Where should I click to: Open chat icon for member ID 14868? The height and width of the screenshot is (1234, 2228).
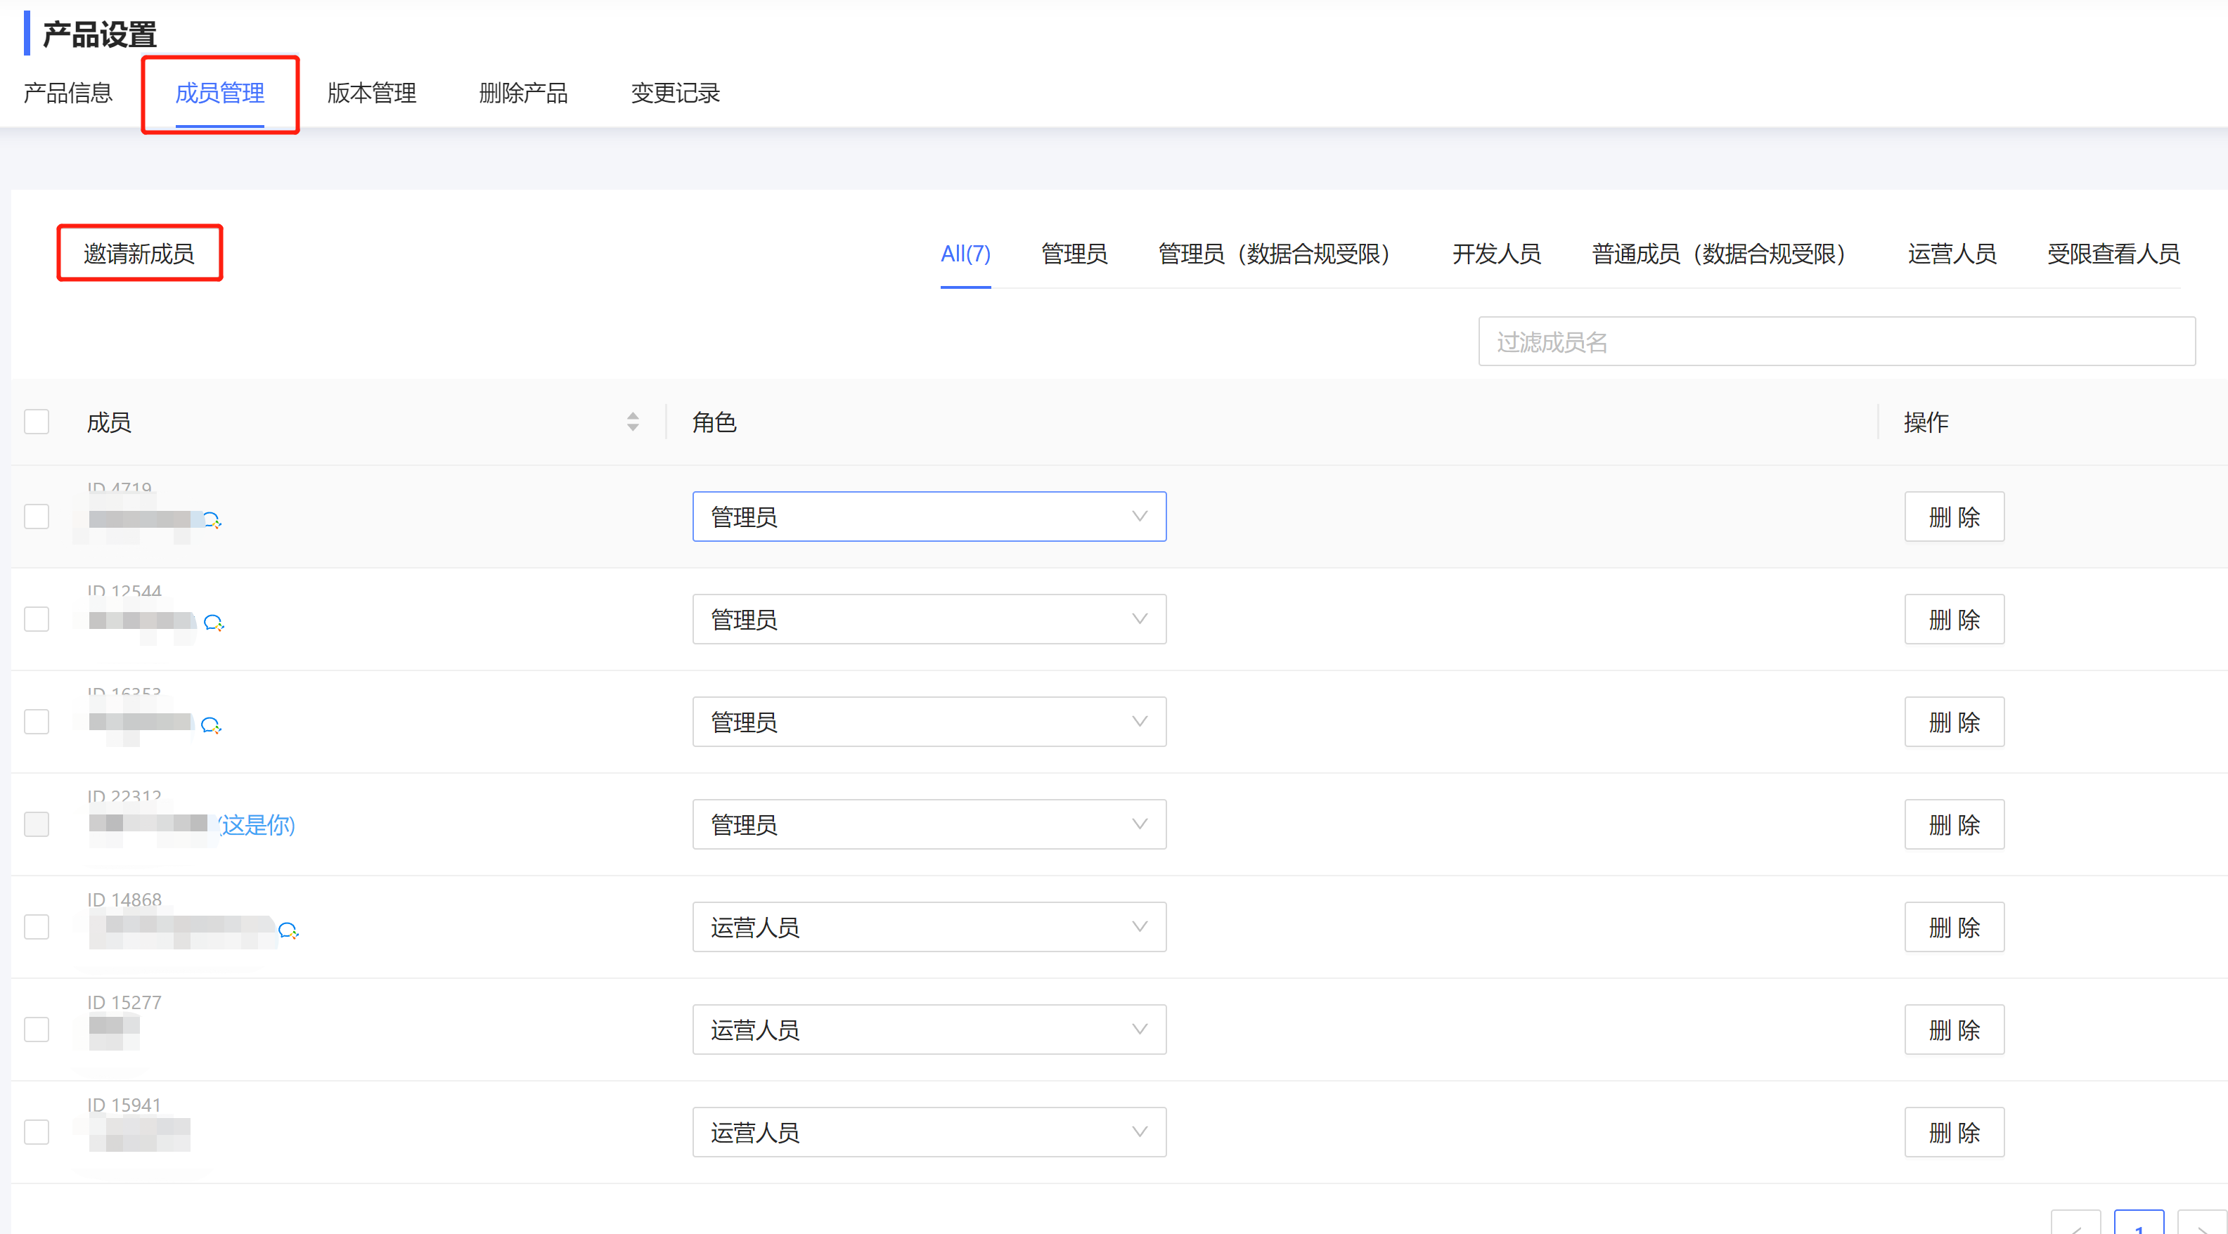pos(288,930)
